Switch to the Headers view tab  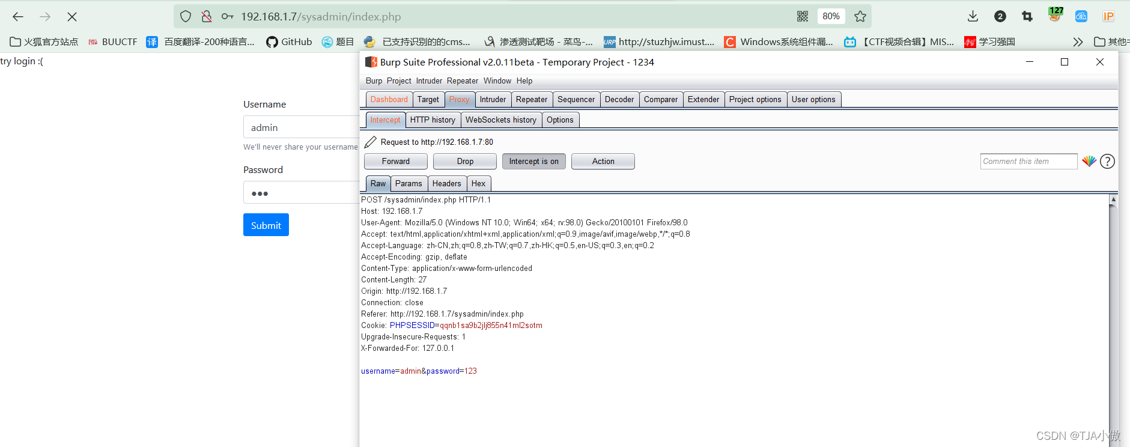coord(447,184)
